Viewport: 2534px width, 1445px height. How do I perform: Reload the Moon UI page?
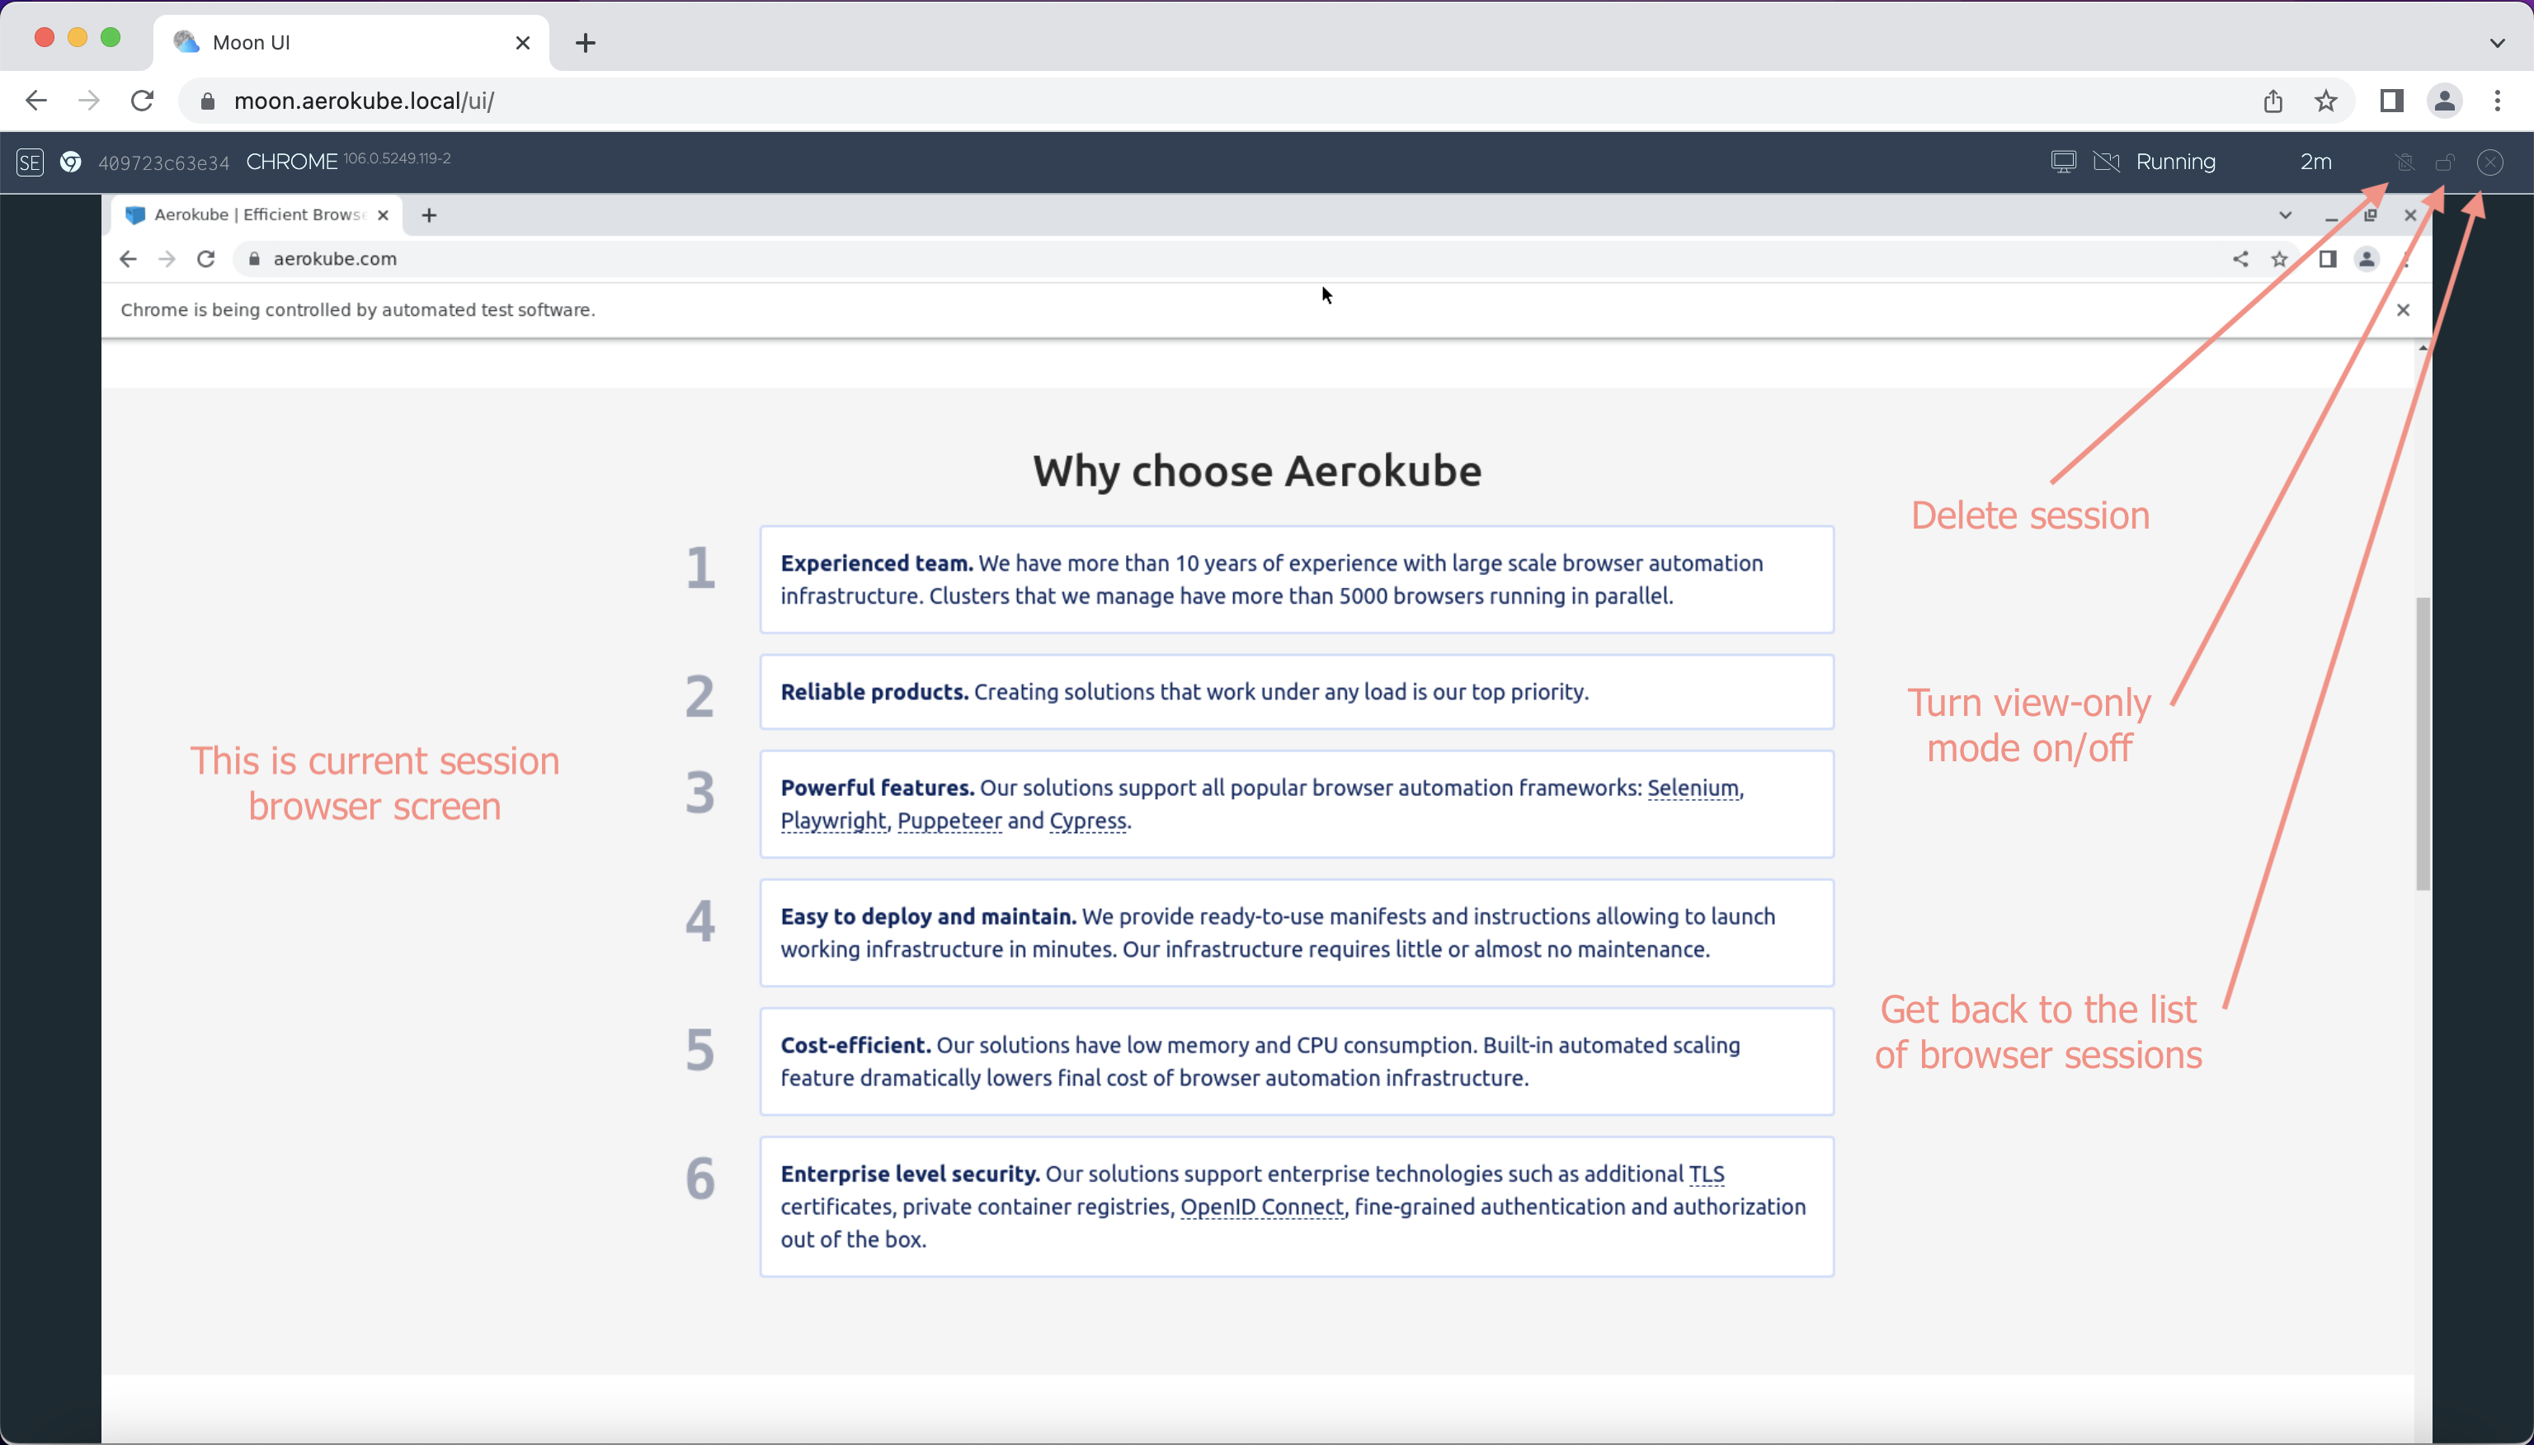(x=143, y=101)
